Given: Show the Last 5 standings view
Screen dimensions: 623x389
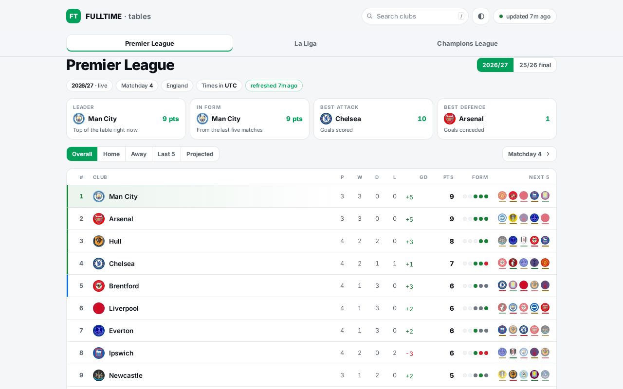Looking at the screenshot, I should 166,154.
